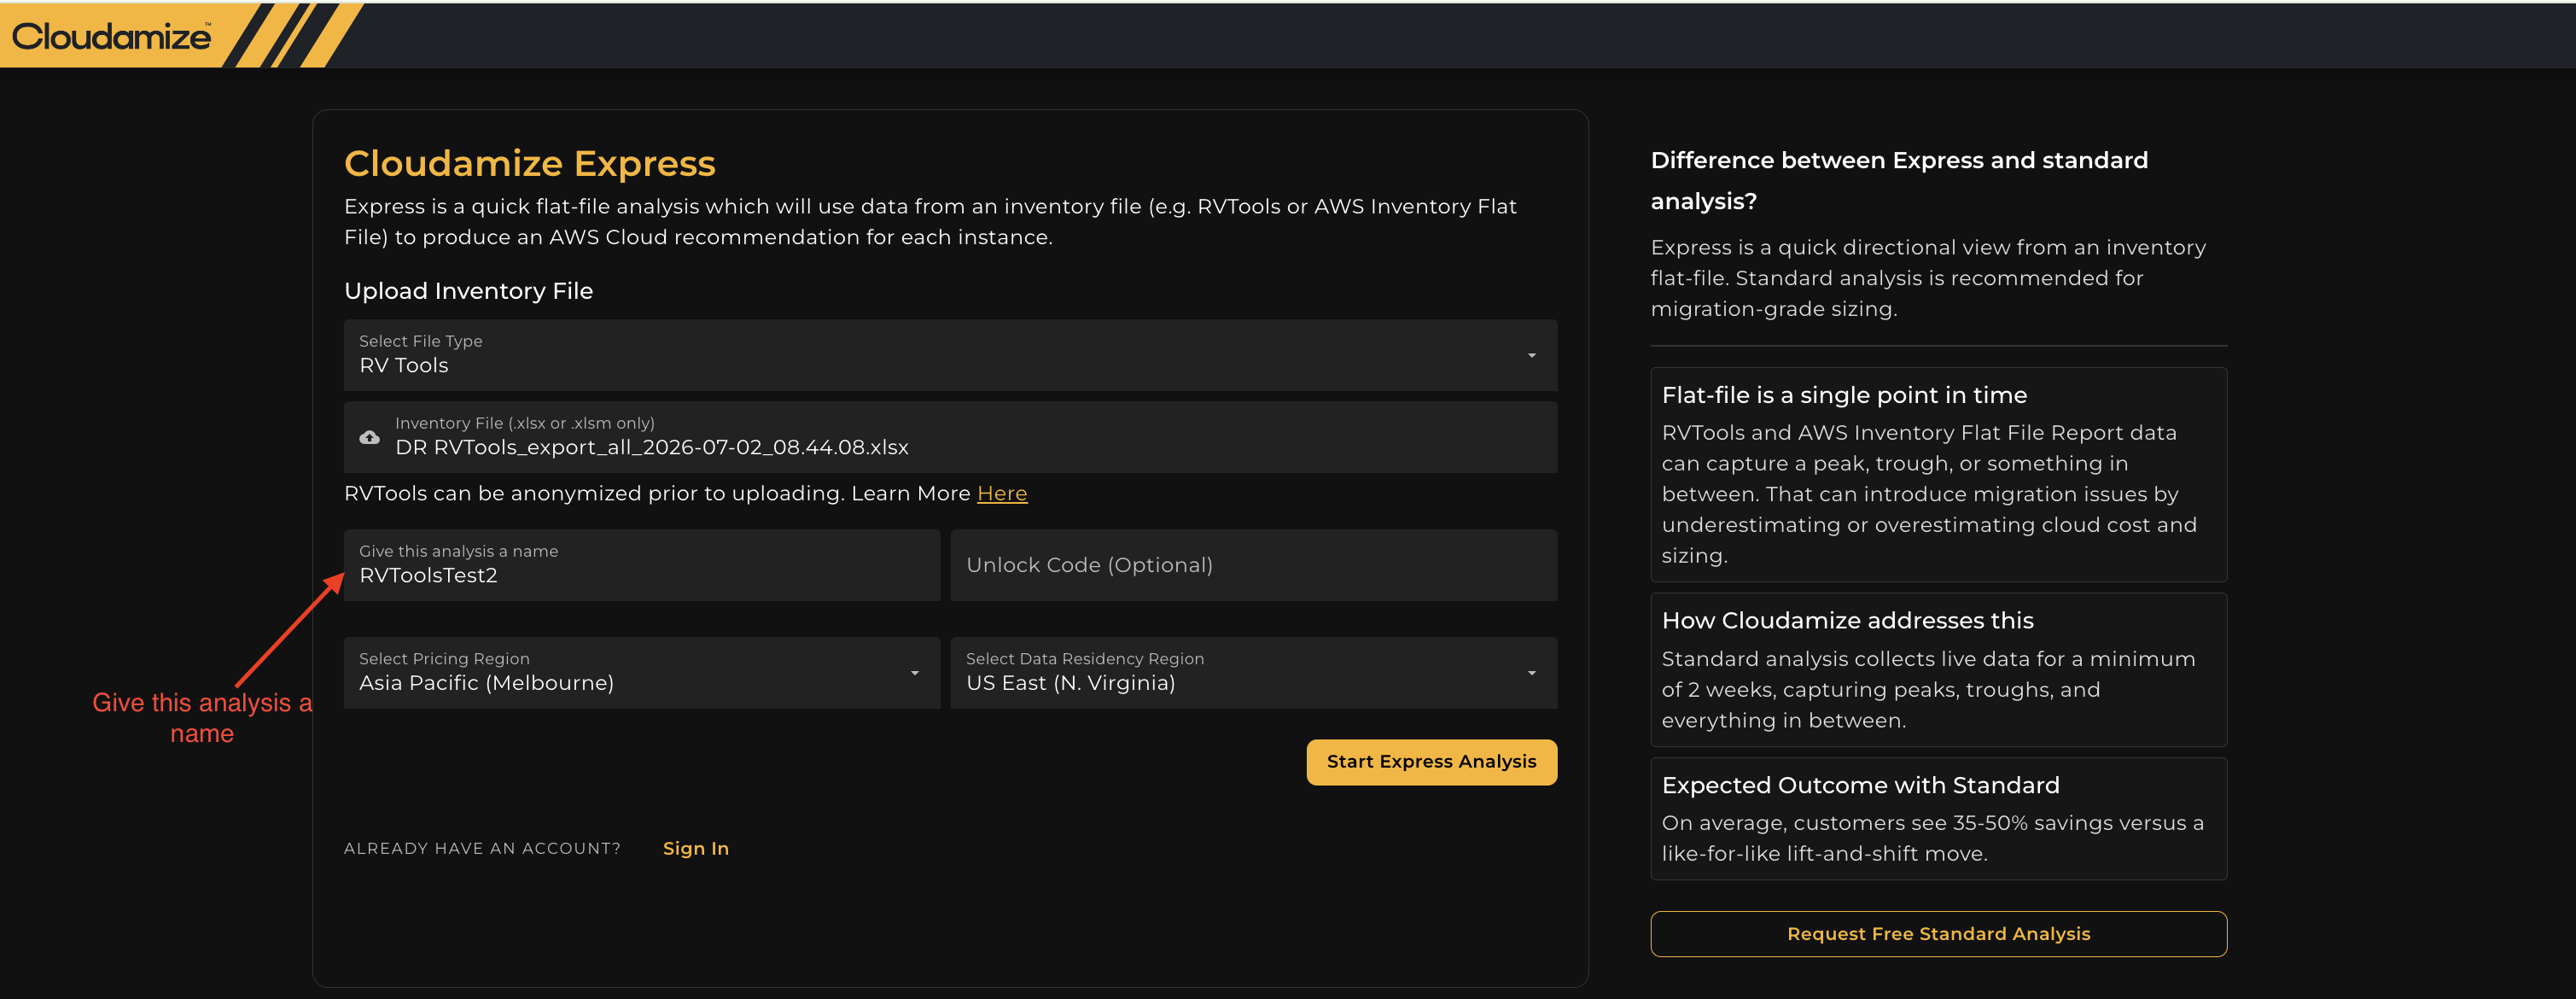Image resolution: width=2576 pixels, height=999 pixels.
Task: Click the Sign In link
Action: pos(696,848)
